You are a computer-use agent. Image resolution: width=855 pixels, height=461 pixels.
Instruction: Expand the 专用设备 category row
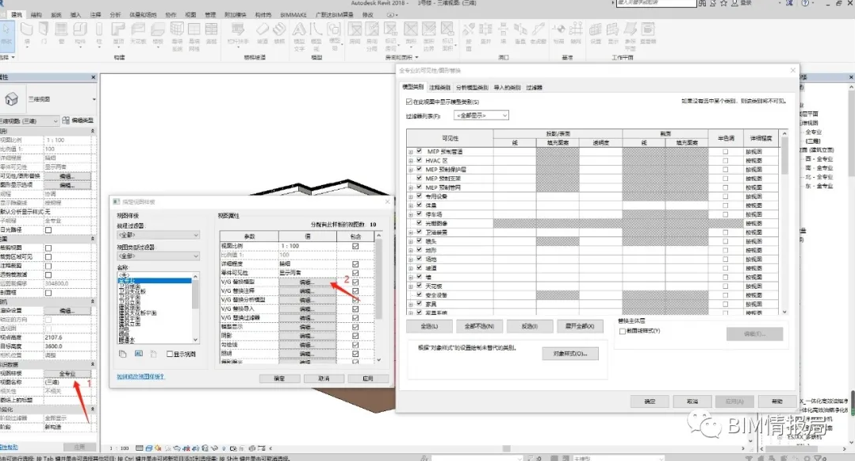411,196
